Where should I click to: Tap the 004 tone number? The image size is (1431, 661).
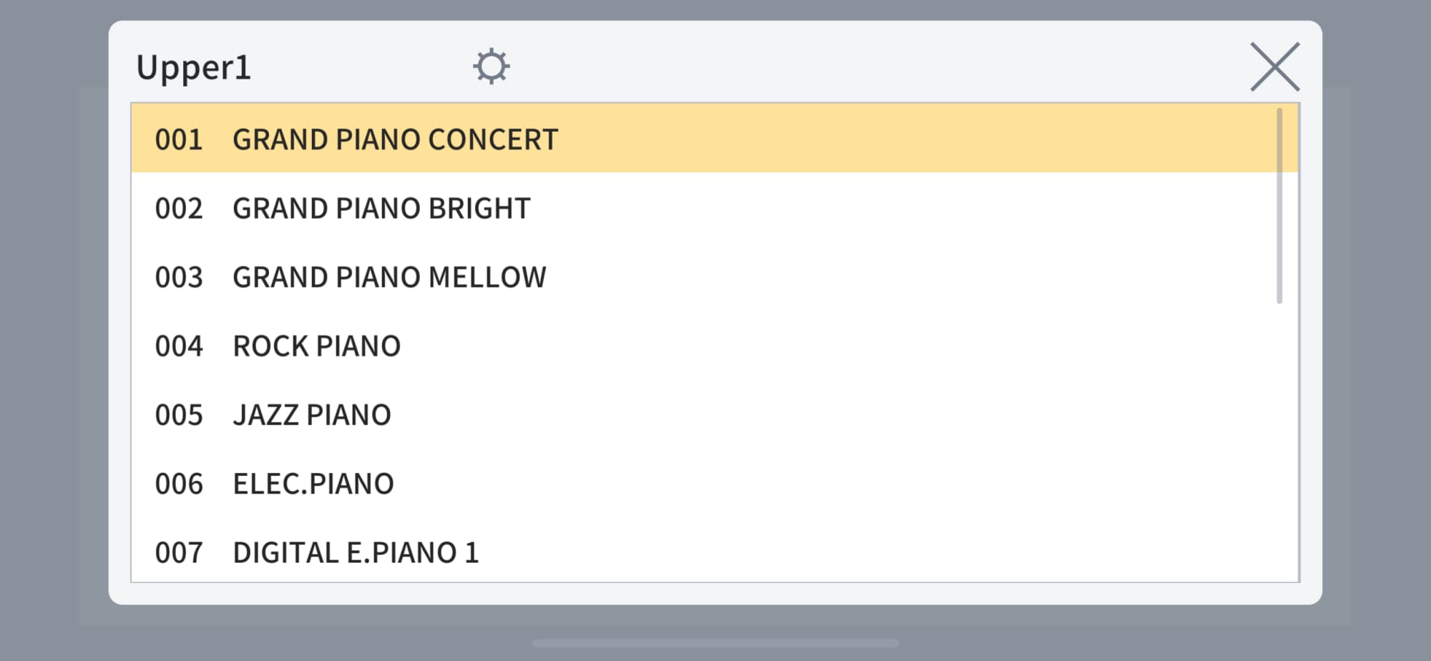pos(179,346)
